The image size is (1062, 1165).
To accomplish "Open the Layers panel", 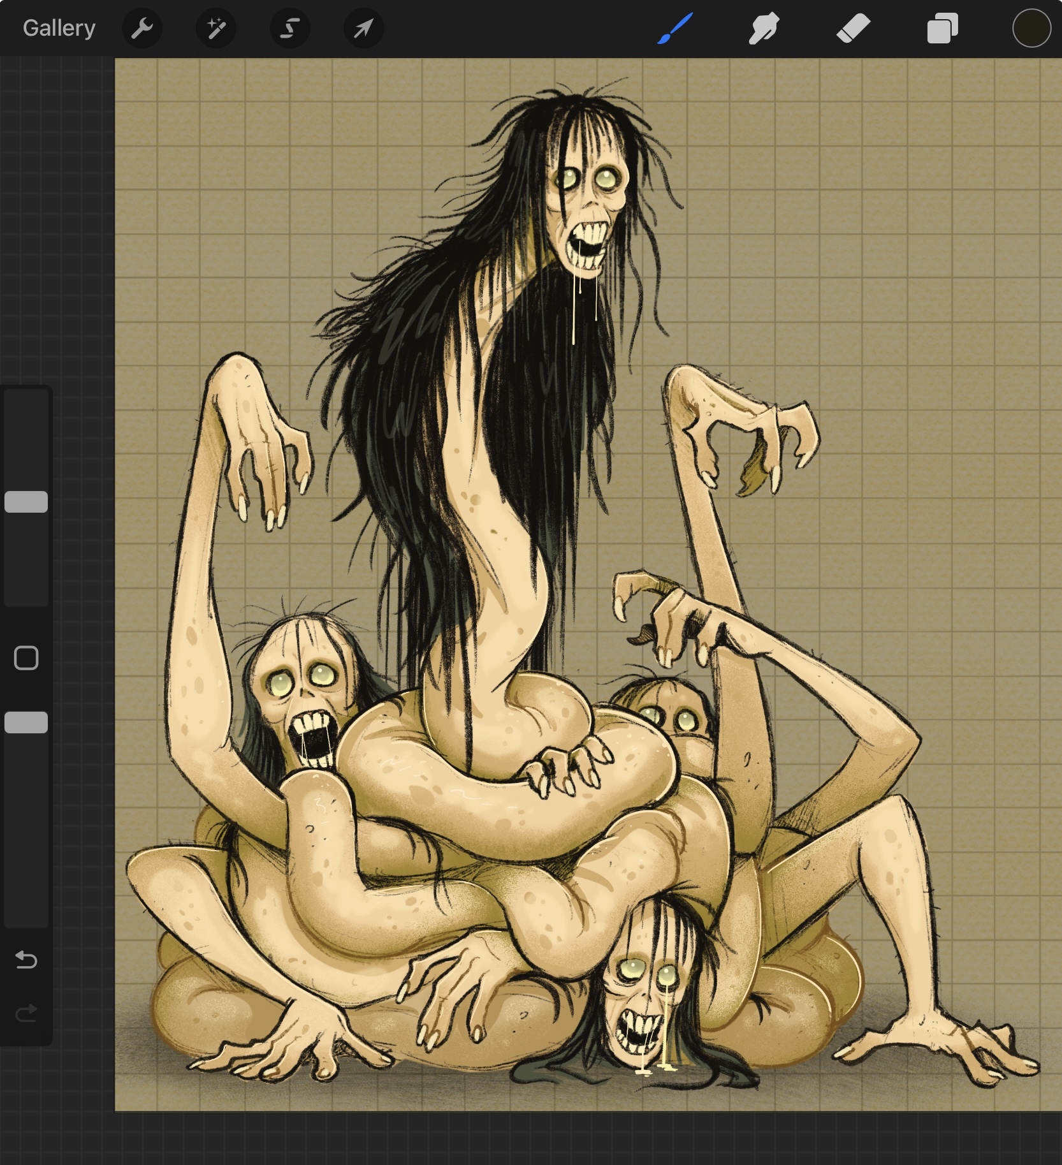I will point(942,28).
